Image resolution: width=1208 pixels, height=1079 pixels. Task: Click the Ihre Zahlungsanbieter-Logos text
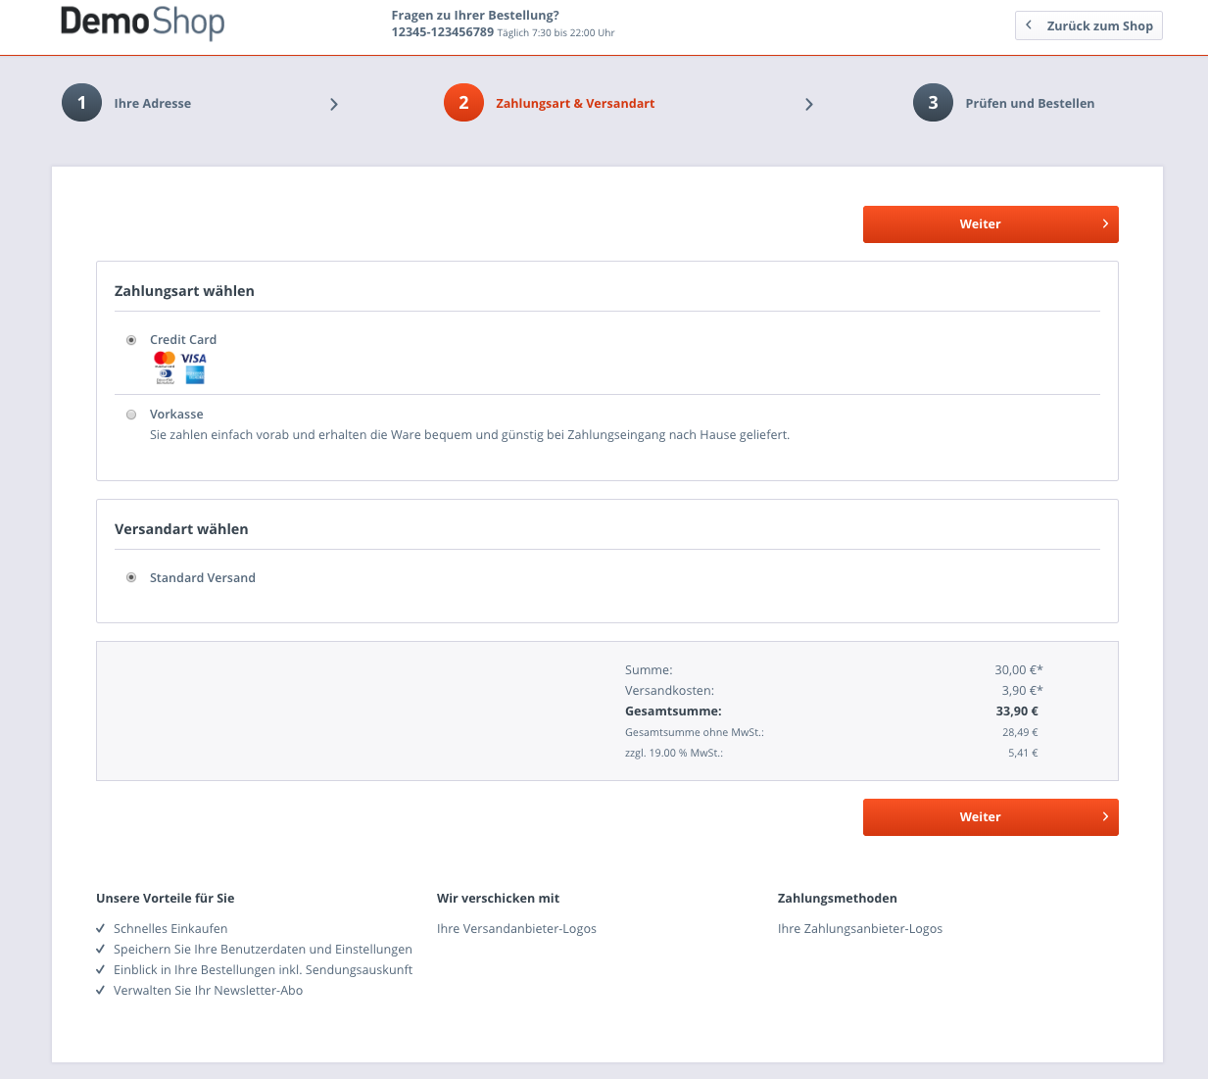[x=859, y=929]
